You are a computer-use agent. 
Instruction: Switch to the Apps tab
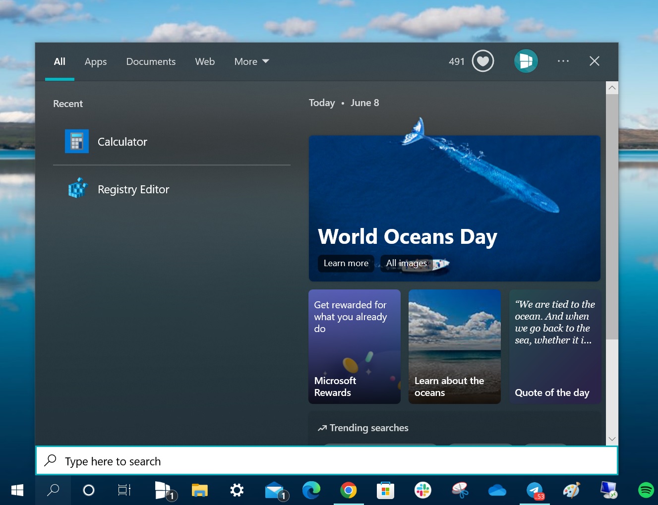(x=96, y=61)
